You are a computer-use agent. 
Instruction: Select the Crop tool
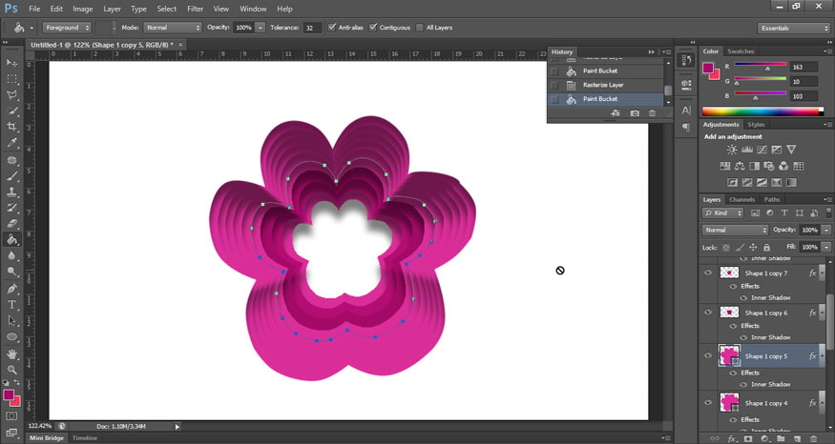(x=12, y=127)
